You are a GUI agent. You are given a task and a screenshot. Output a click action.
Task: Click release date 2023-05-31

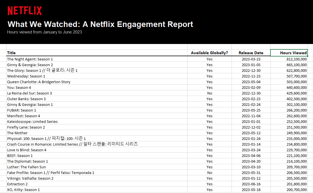click(251, 173)
